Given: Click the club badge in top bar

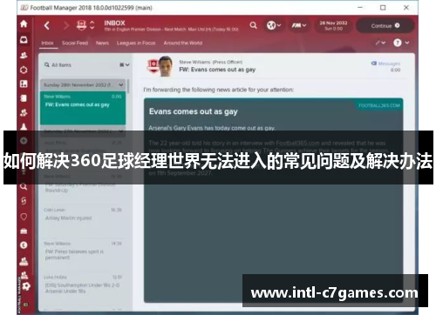Looking at the screenshot, I should [x=81, y=25].
